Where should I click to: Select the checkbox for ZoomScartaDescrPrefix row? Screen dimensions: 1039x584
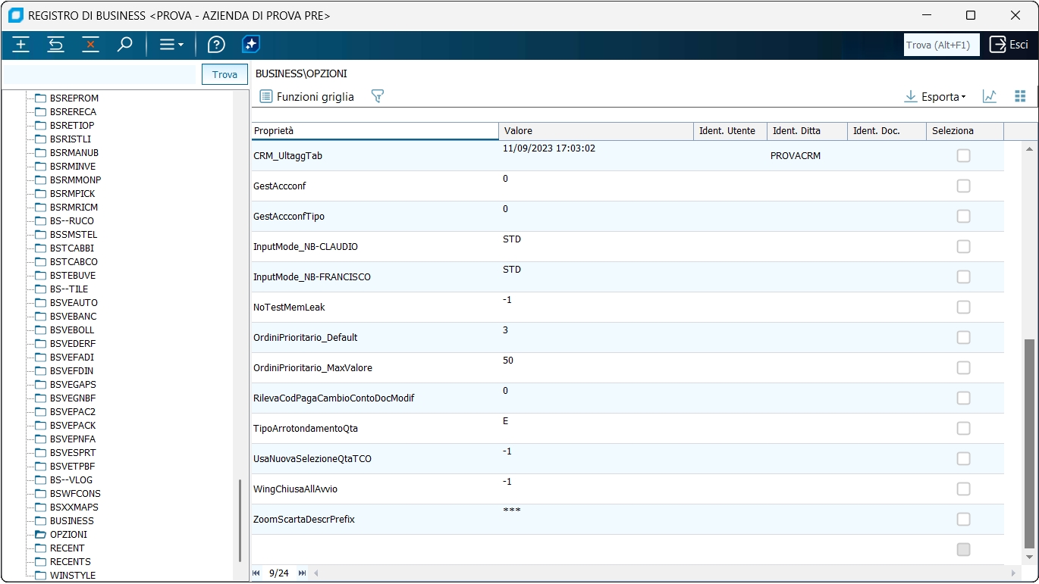coord(963,519)
